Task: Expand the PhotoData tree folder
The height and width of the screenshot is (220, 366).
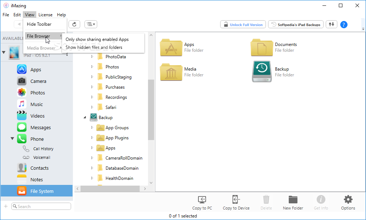Action: coord(92,56)
